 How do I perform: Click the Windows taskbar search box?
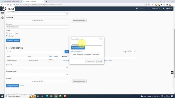coord(20,96)
